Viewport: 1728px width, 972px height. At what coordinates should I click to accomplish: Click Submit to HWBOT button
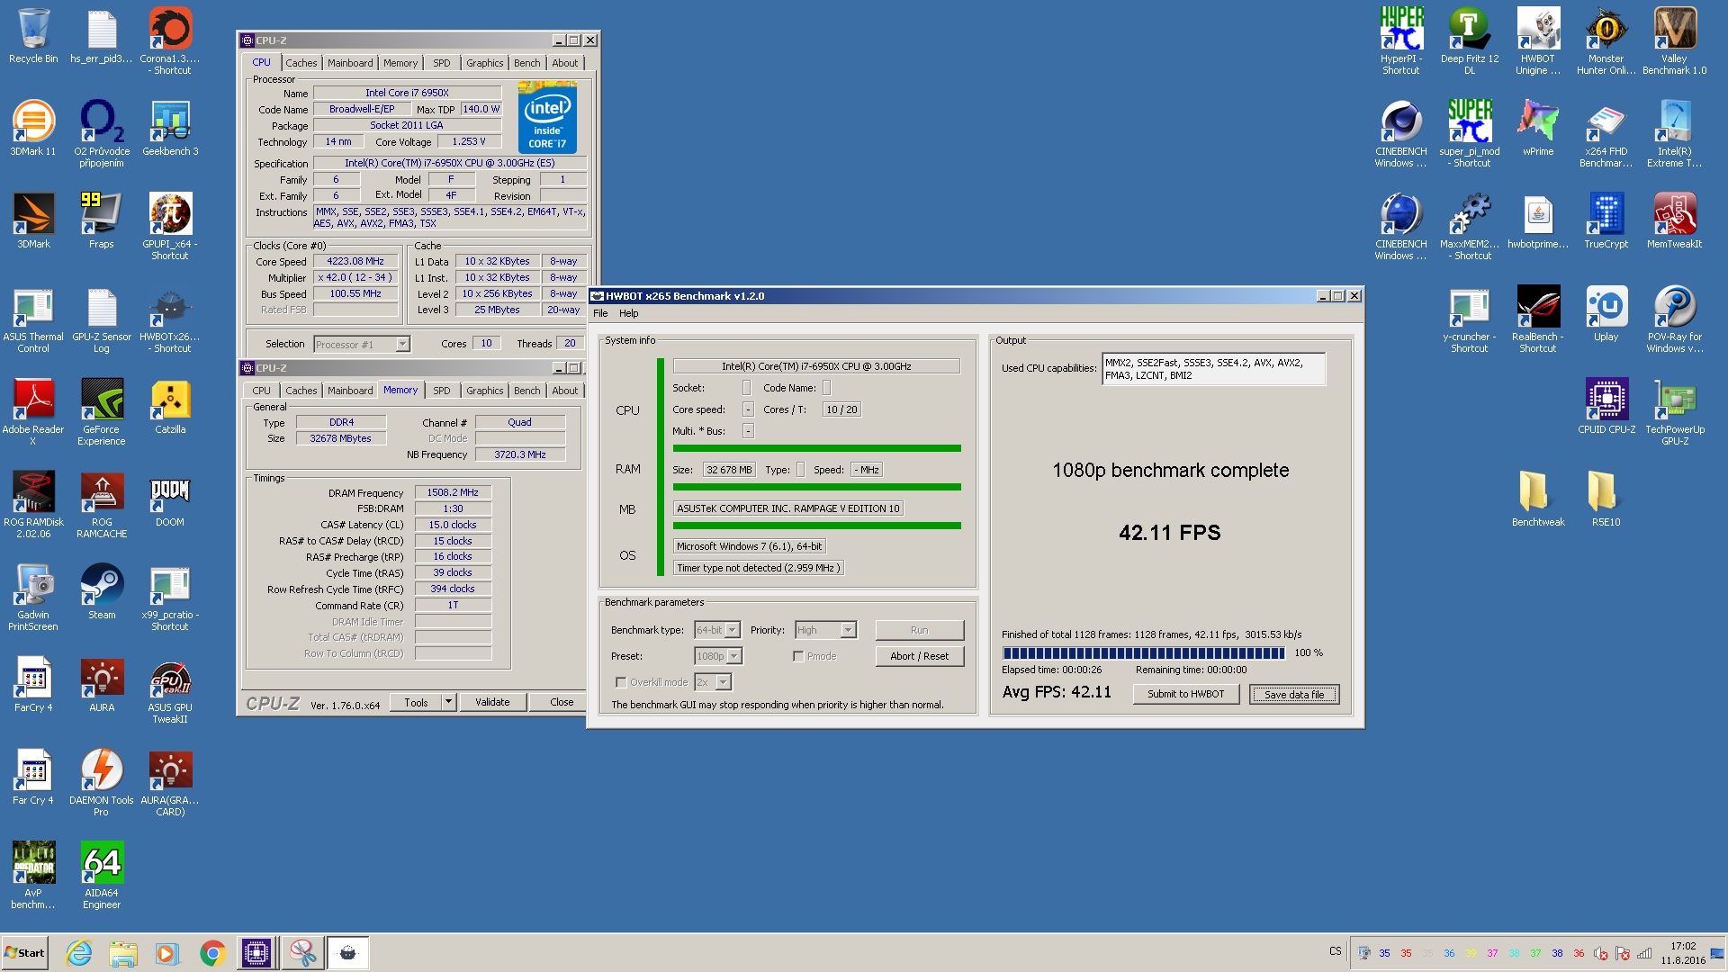pos(1185,694)
